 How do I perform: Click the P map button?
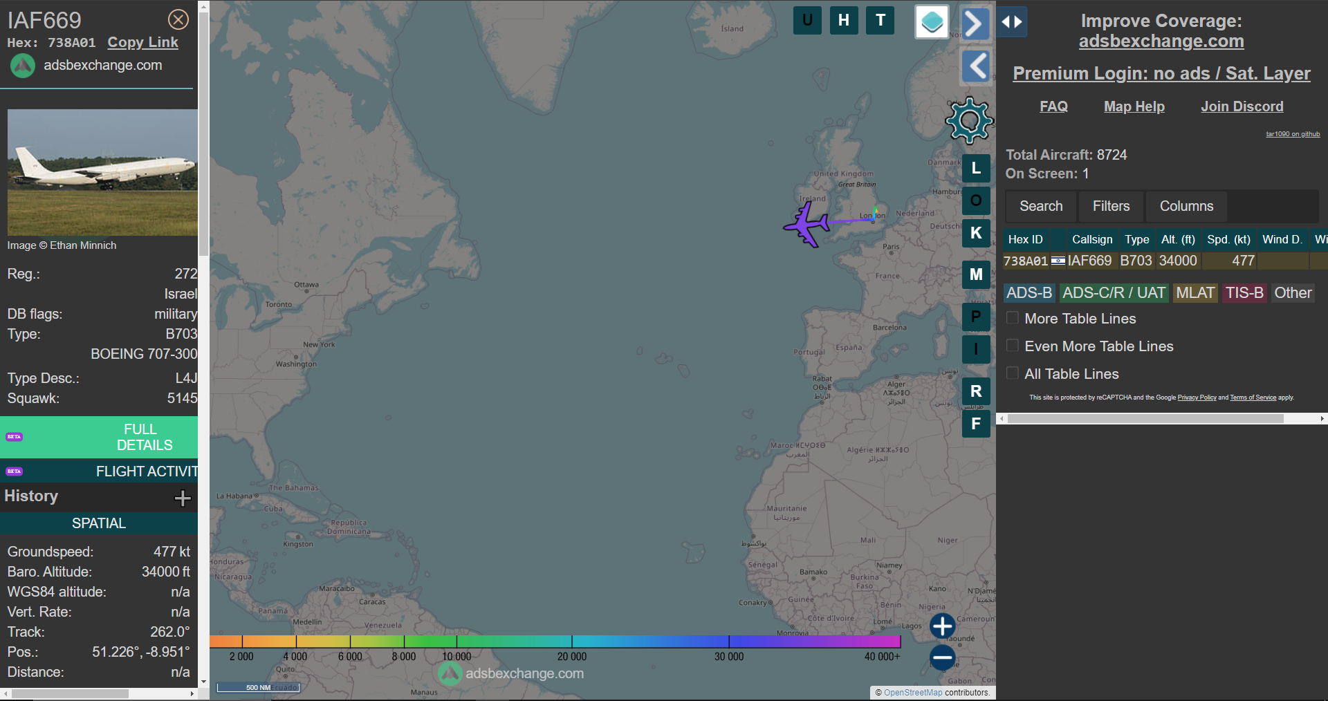[x=976, y=317]
